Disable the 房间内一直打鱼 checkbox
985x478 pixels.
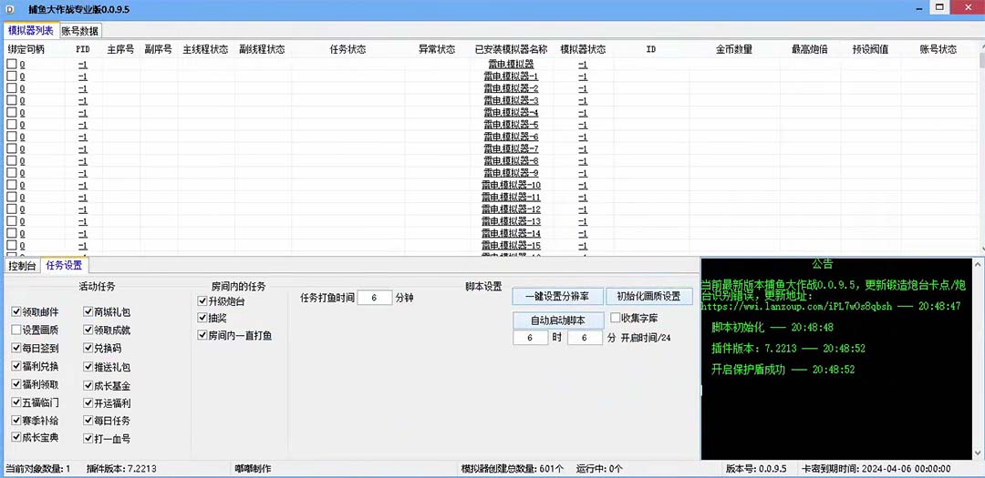click(202, 335)
